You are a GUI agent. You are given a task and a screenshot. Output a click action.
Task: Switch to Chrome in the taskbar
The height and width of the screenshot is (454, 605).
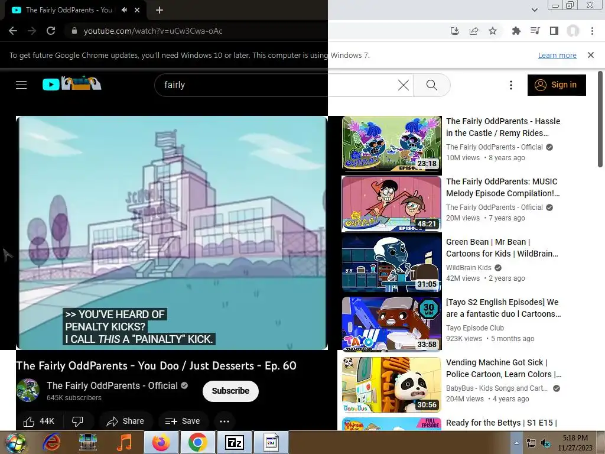[x=197, y=443]
